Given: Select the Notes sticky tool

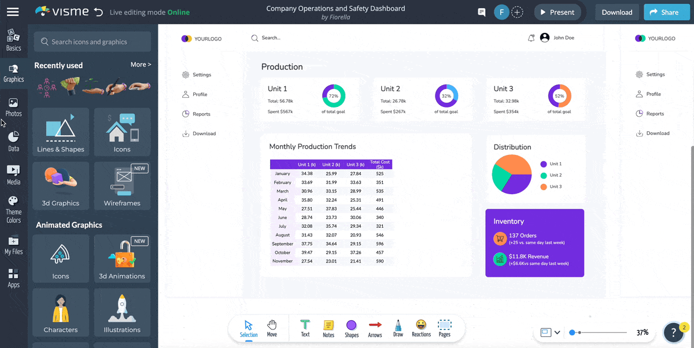Looking at the screenshot, I should pos(328,328).
